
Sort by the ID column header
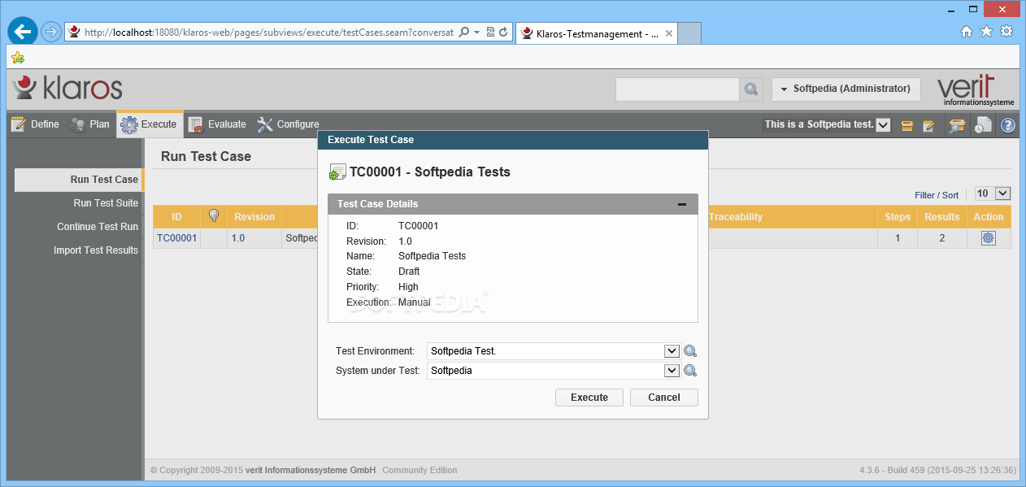point(177,217)
